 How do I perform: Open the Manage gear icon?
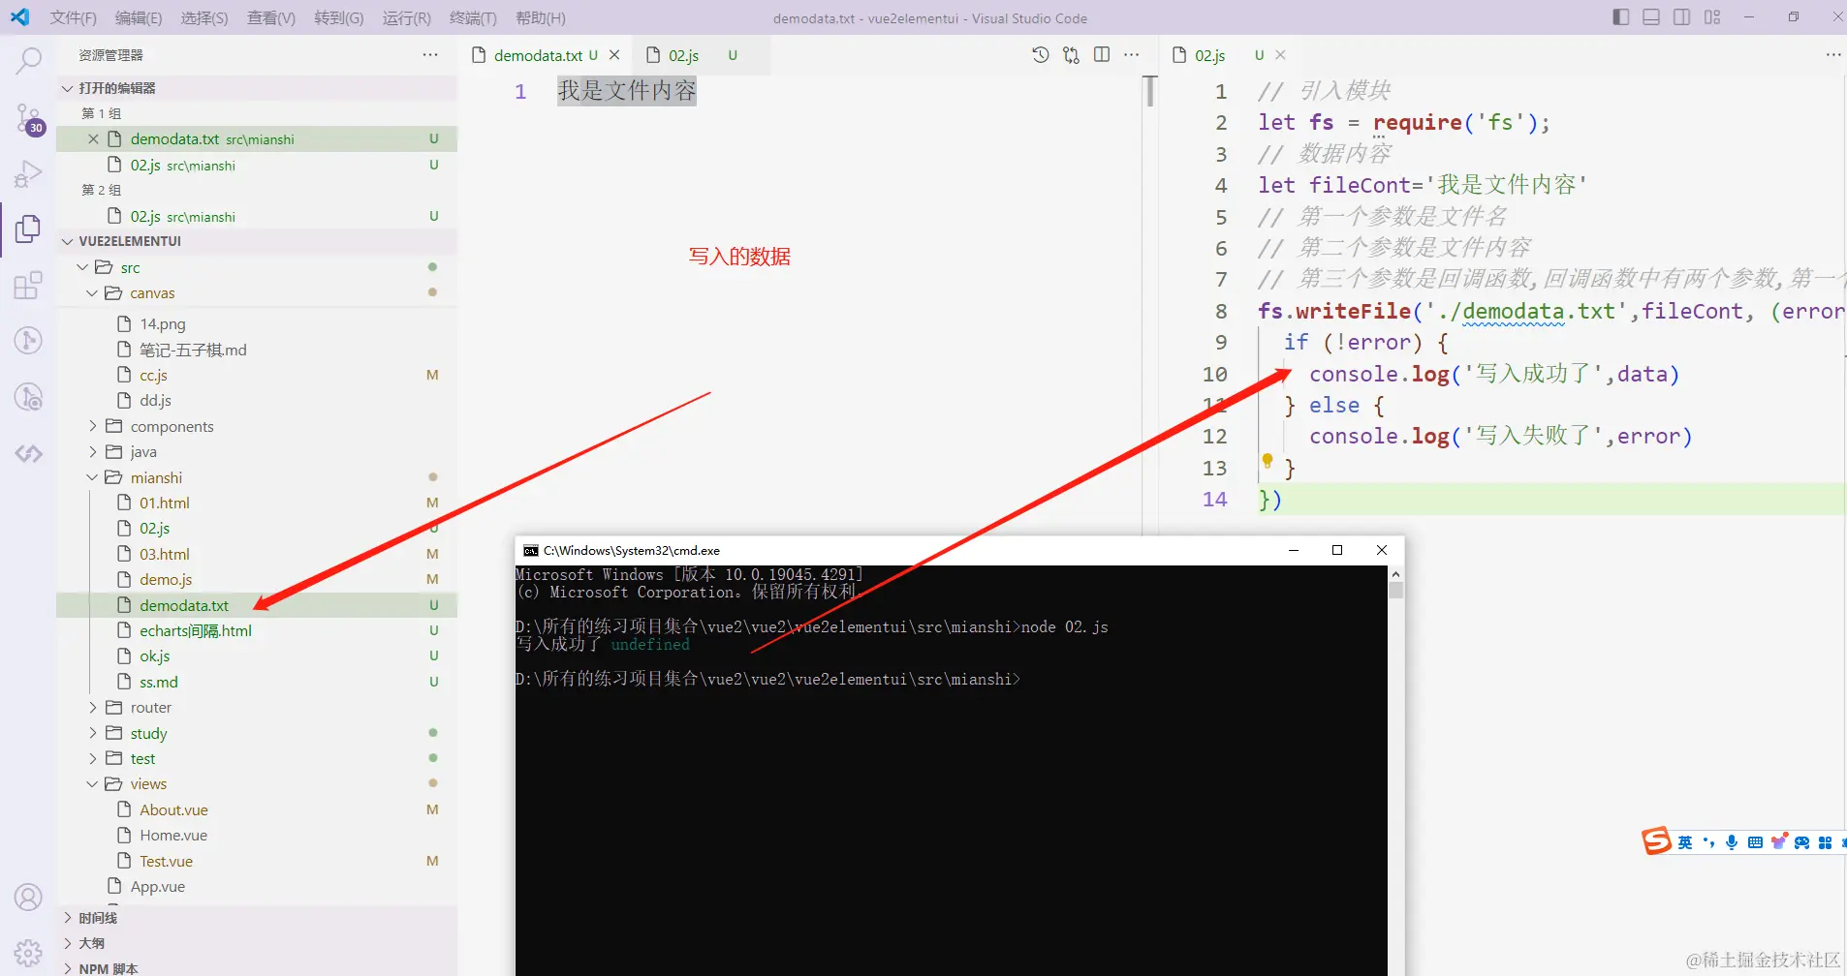(x=28, y=953)
